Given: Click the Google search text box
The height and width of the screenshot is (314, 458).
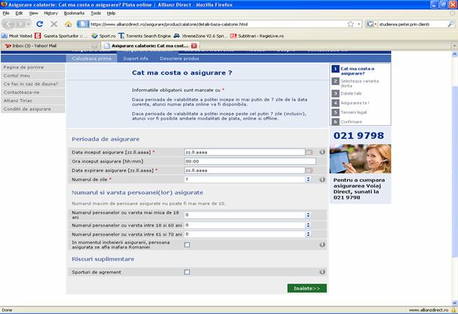Looking at the screenshot, I should tap(413, 24).
